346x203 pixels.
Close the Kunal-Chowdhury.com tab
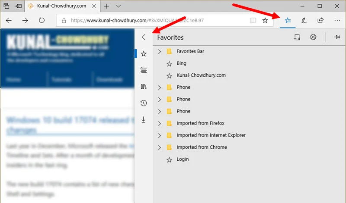[94, 6]
